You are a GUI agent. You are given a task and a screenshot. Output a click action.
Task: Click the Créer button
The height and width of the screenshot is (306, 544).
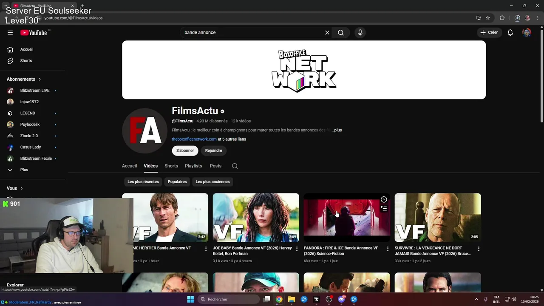(x=489, y=33)
